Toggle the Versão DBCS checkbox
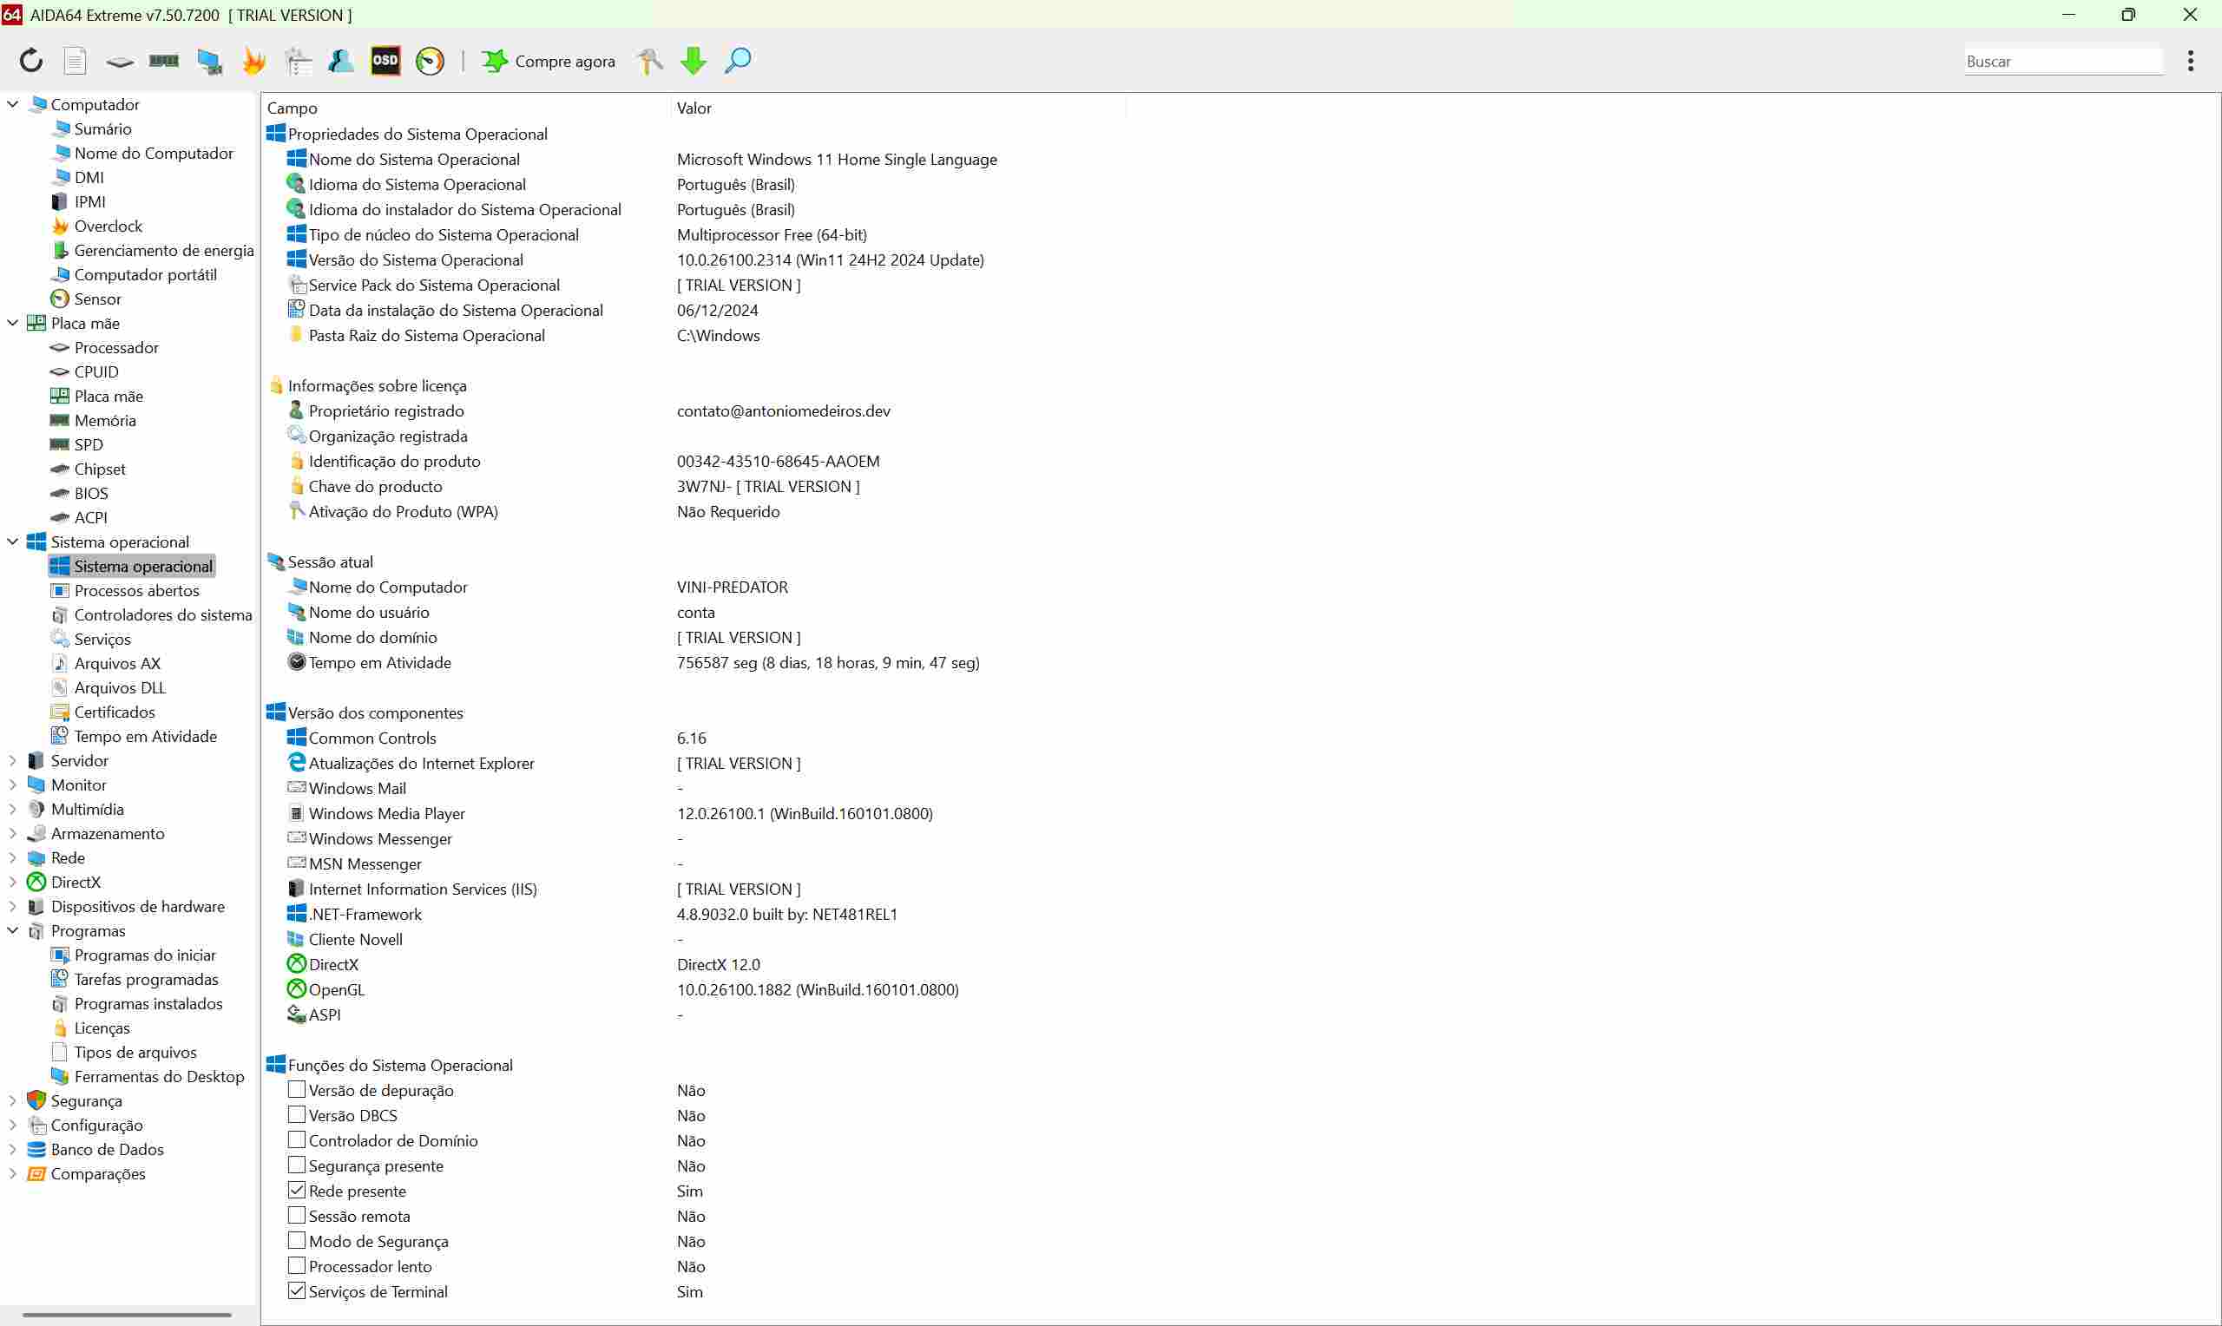The width and height of the screenshot is (2222, 1326). click(x=297, y=1114)
